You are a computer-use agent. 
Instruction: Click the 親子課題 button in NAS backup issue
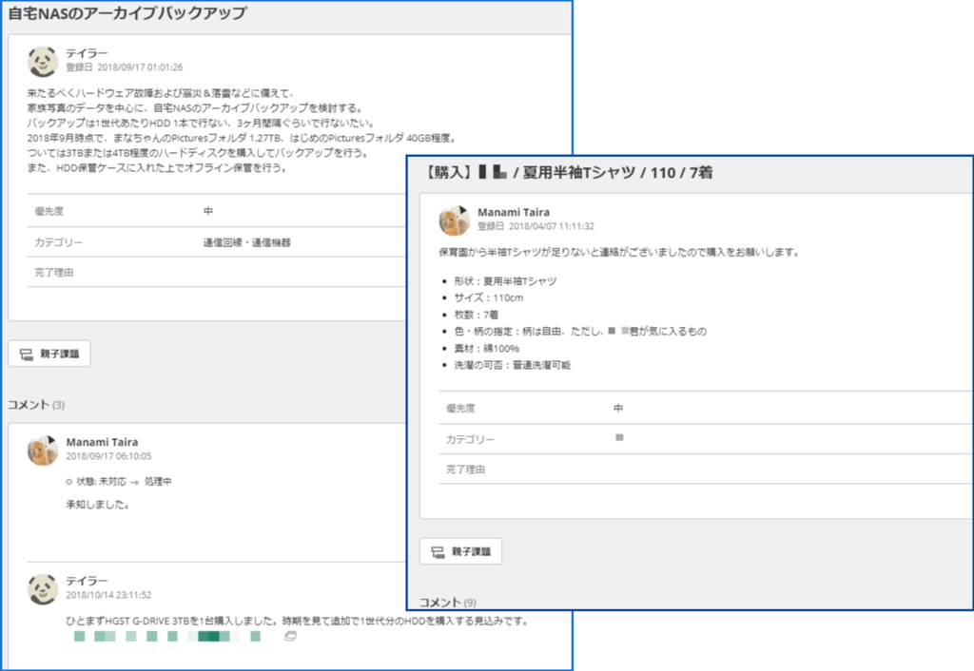(49, 354)
